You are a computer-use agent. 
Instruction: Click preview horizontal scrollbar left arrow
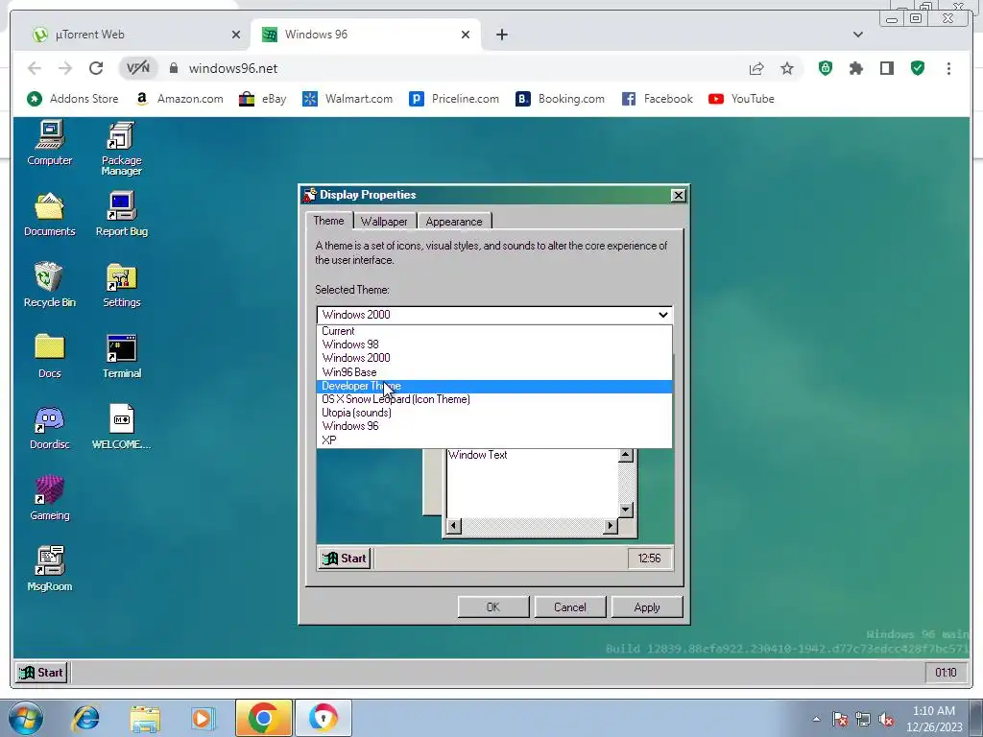454,526
